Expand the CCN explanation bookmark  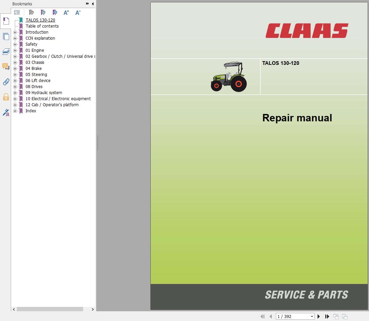click(x=15, y=38)
